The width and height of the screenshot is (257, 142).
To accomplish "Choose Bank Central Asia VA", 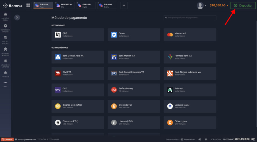I will (78, 57).
